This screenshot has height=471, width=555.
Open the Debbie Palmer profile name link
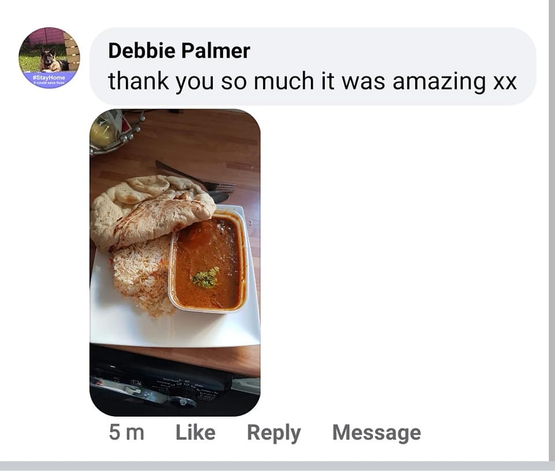[179, 51]
